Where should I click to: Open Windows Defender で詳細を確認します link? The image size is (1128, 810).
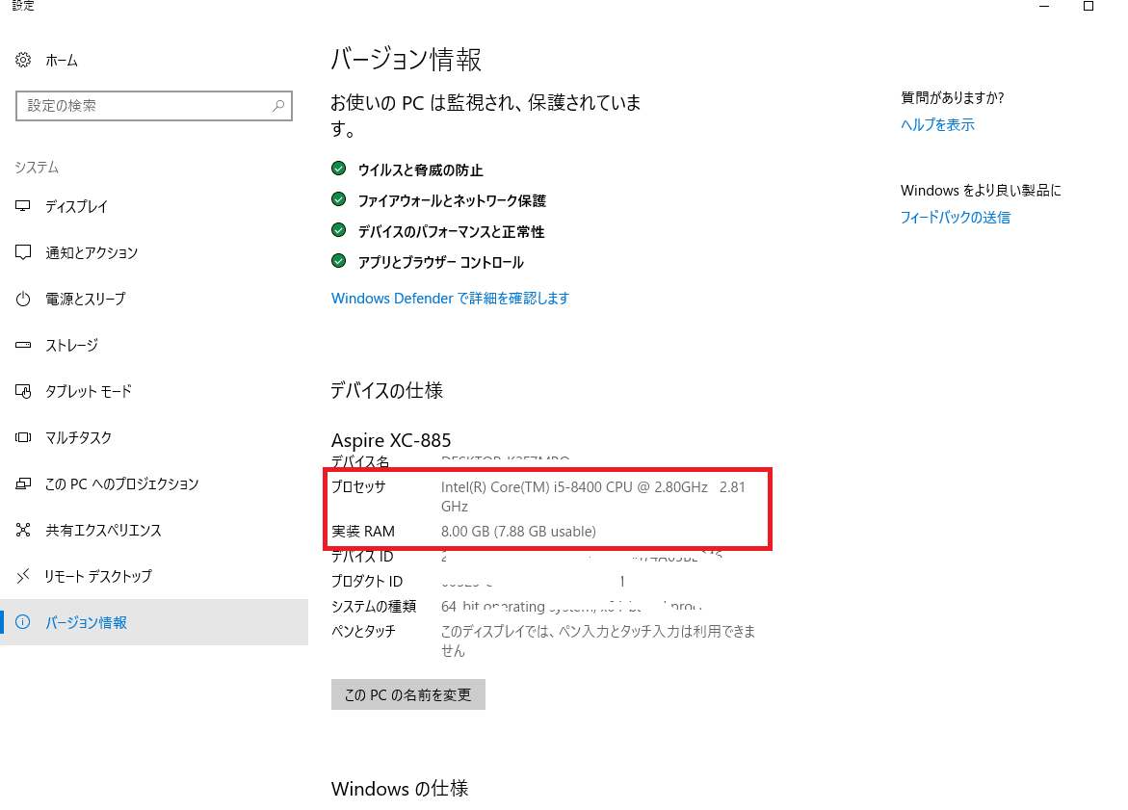450,299
